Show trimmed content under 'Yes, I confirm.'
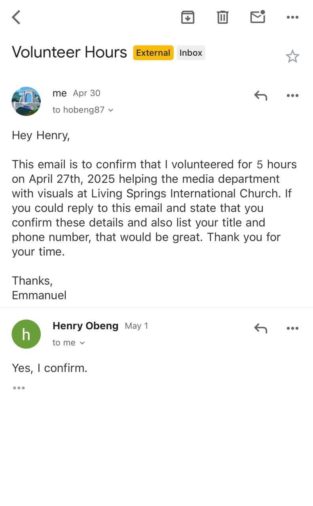 19,388
